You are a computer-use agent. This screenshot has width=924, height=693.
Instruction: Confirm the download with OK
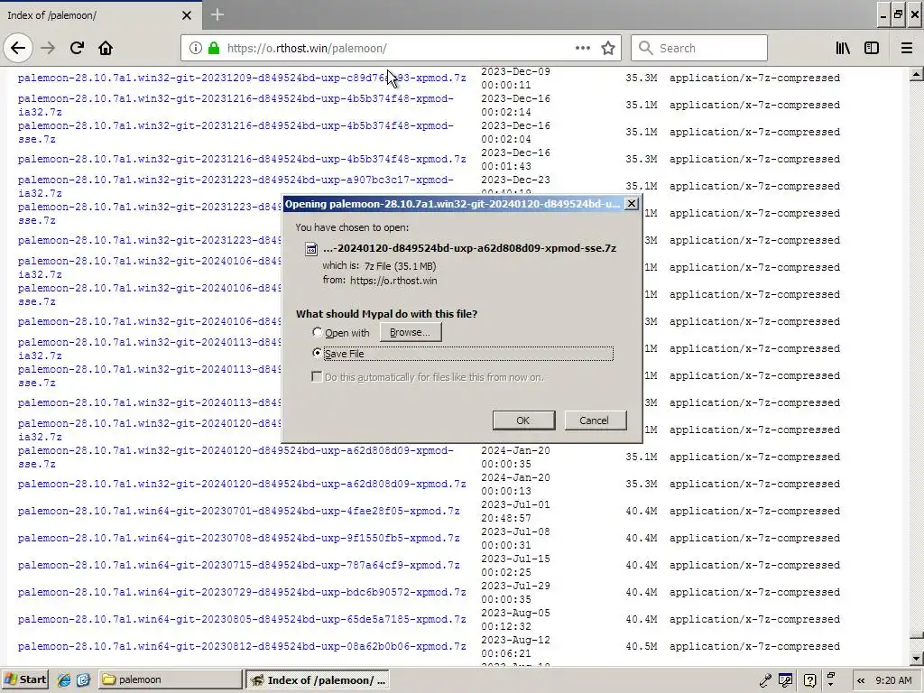(523, 420)
